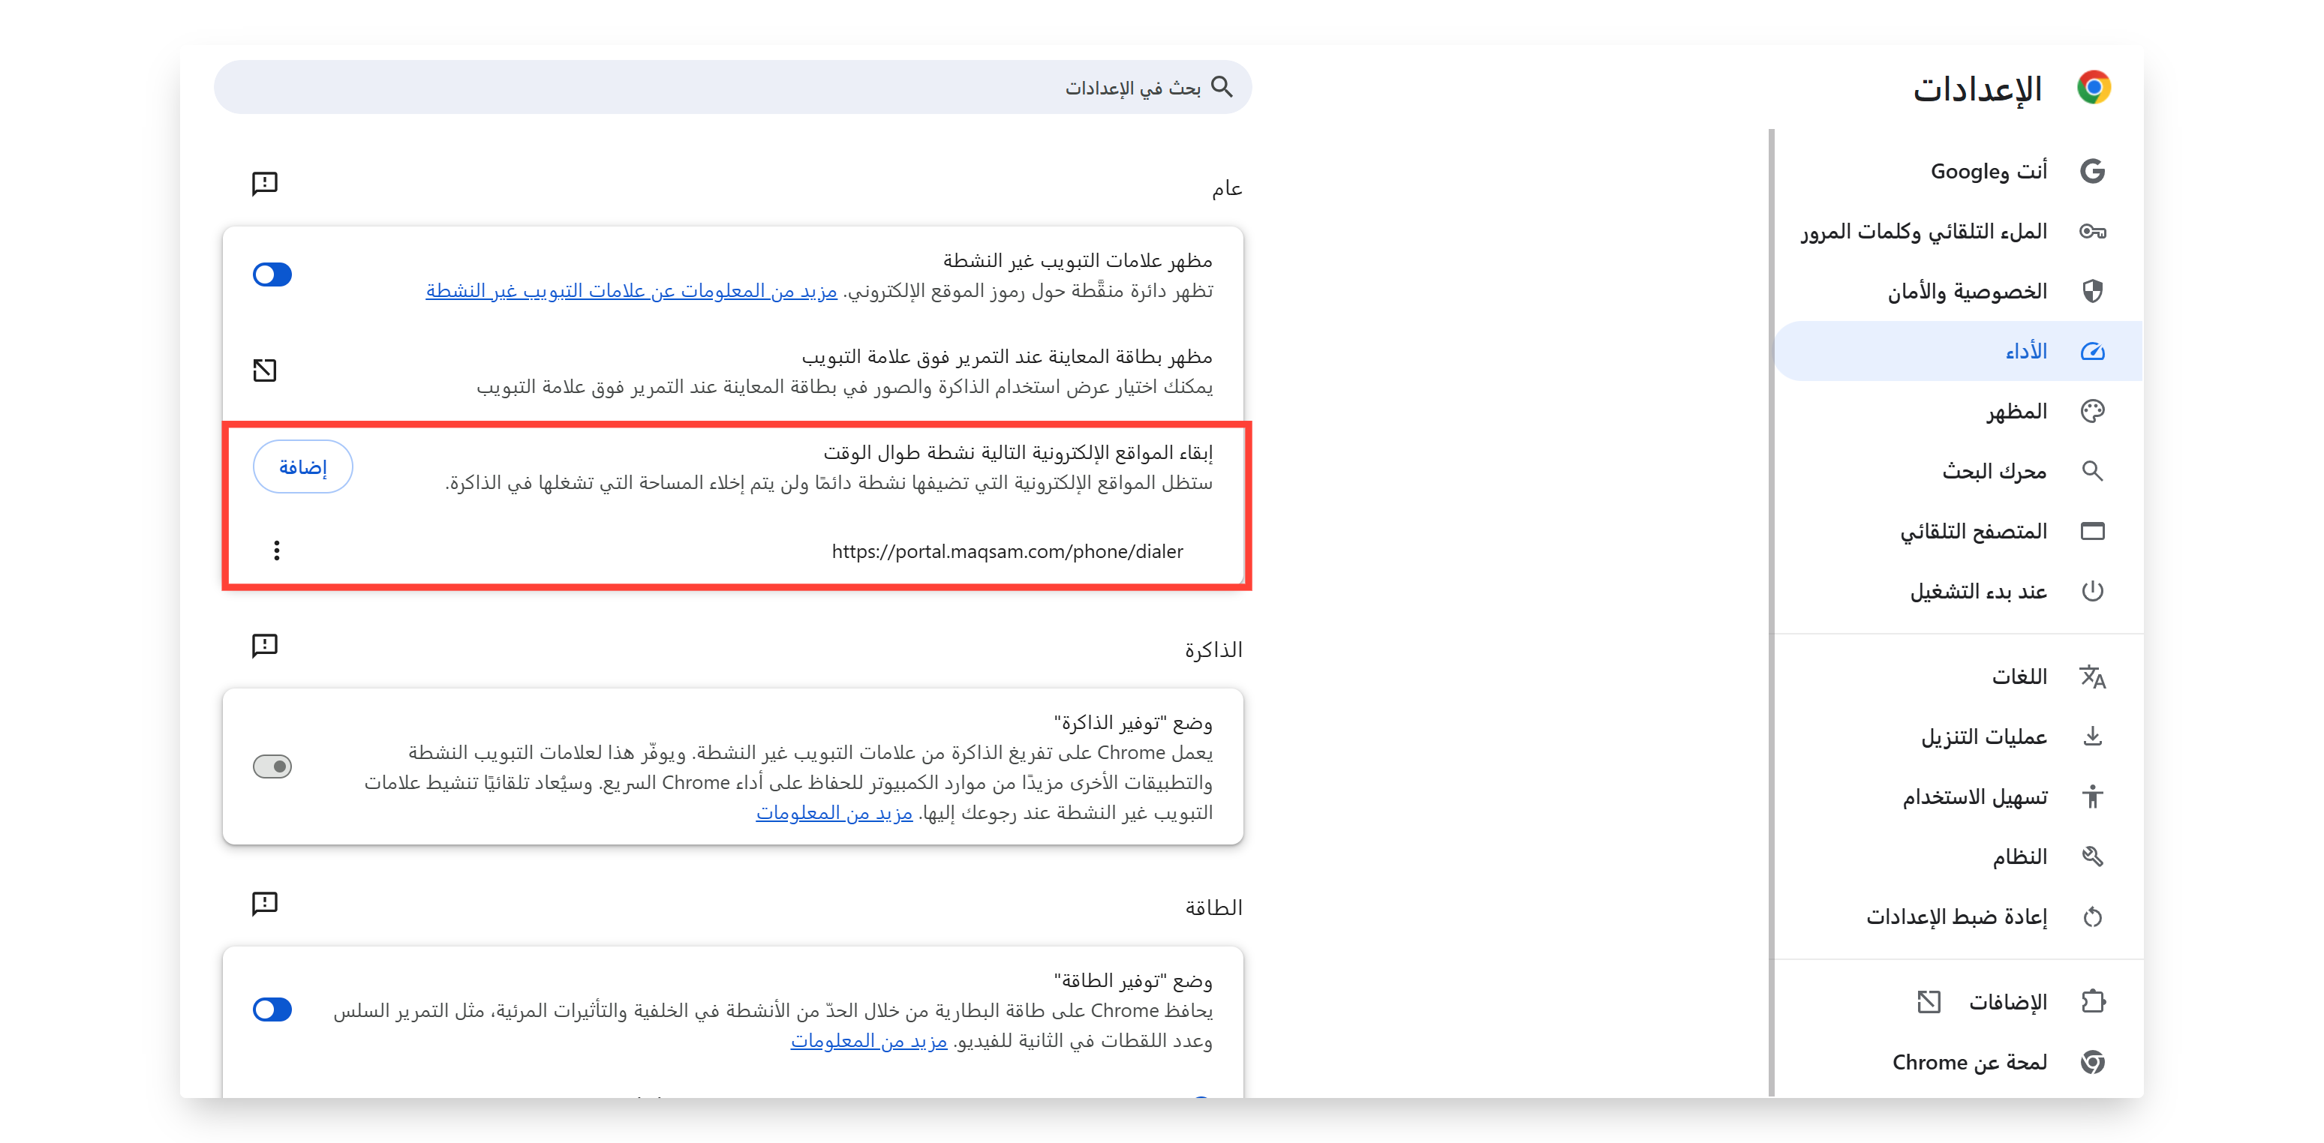This screenshot has height=1143, width=2324.
Task: Open إعادة ضبط الإعدادات section
Action: point(1958,916)
